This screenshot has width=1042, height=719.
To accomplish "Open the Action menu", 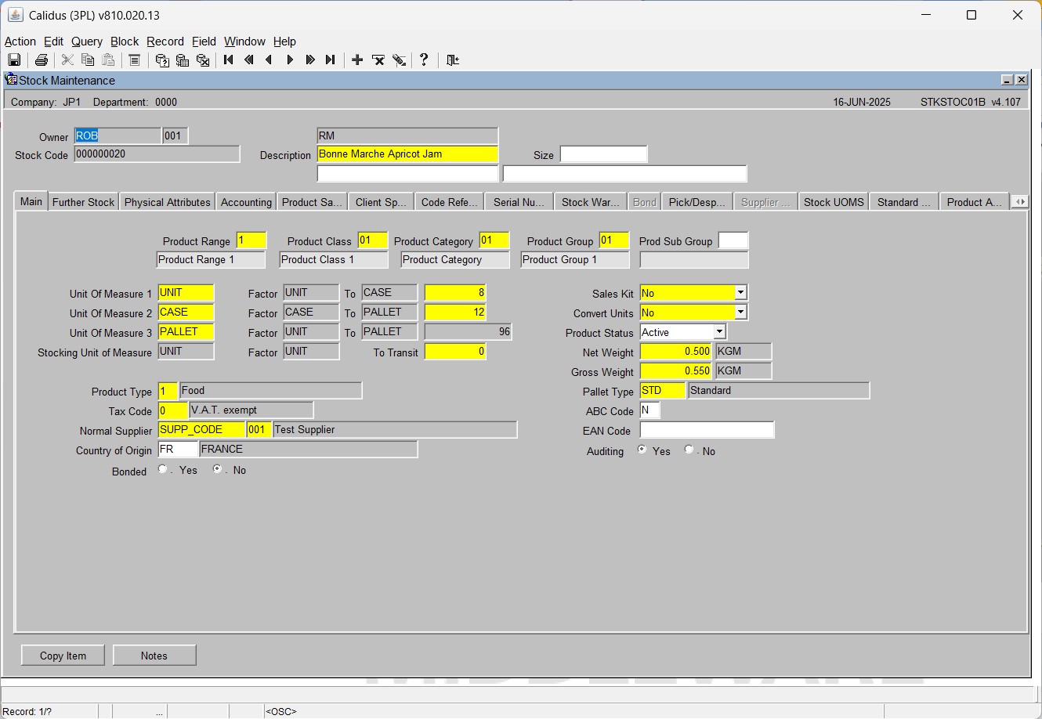I will tap(20, 42).
